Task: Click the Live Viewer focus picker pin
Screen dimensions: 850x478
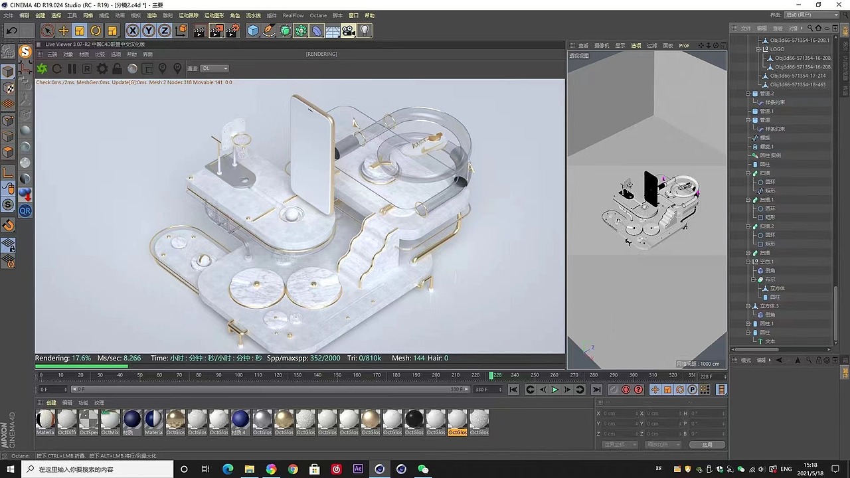Action: tap(163, 68)
